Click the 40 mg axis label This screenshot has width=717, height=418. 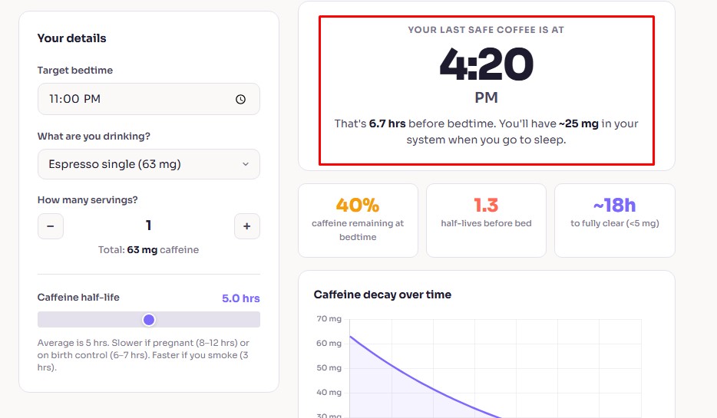[329, 393]
